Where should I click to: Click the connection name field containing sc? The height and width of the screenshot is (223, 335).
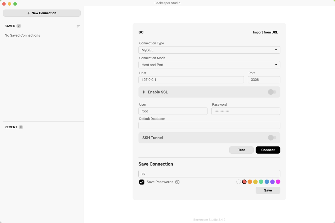pos(209,174)
